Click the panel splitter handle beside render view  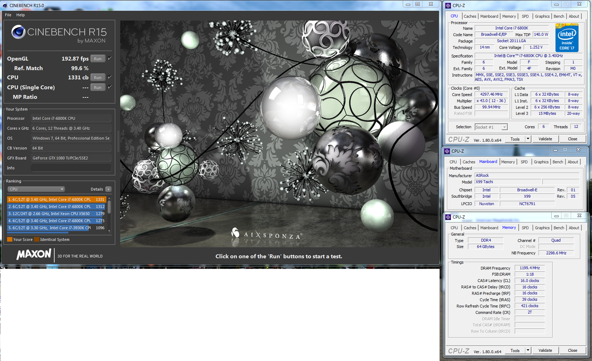[x=118, y=141]
